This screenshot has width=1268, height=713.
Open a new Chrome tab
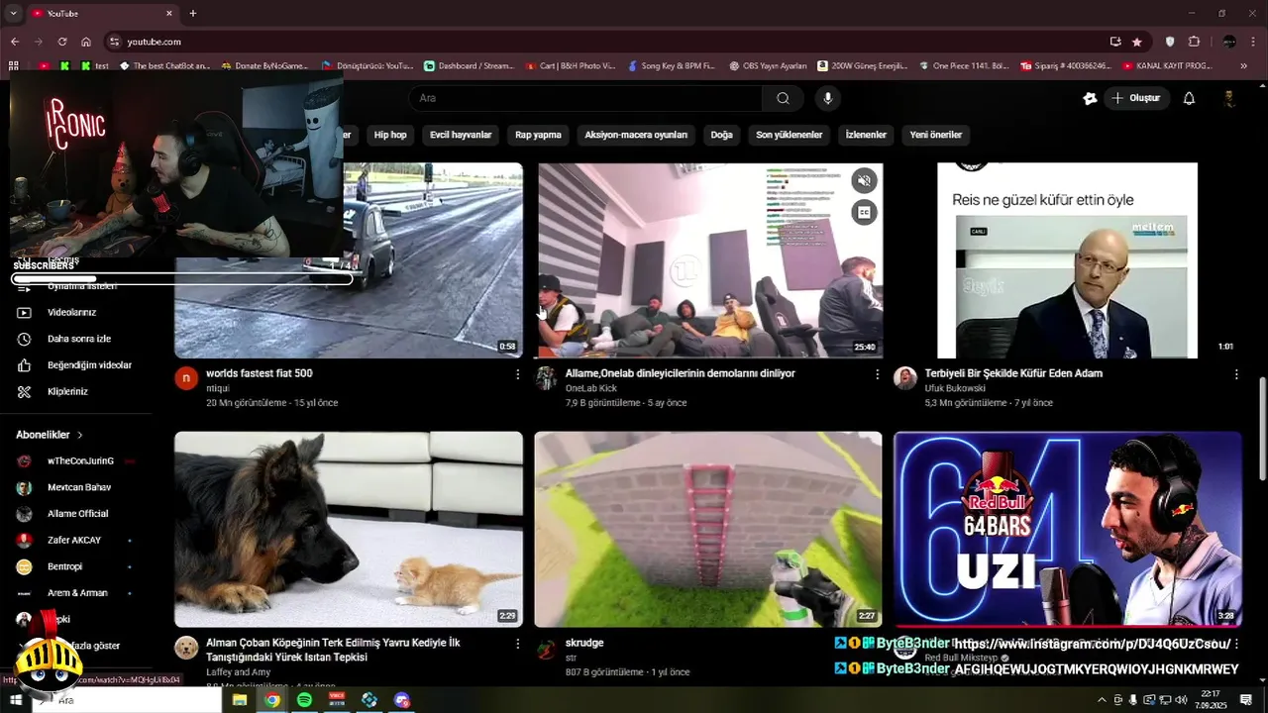[192, 13]
